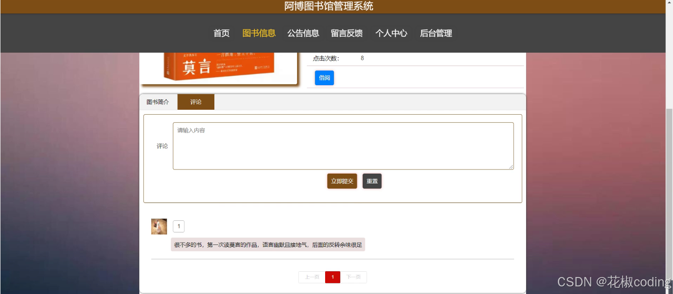Screen dimensions: 673x294
Task: Submit the comment with 立即提交
Action: [342, 181]
